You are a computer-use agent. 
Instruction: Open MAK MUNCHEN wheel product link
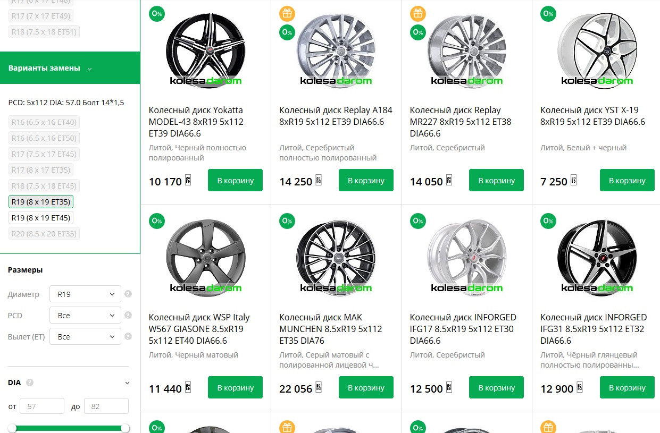[x=330, y=329]
